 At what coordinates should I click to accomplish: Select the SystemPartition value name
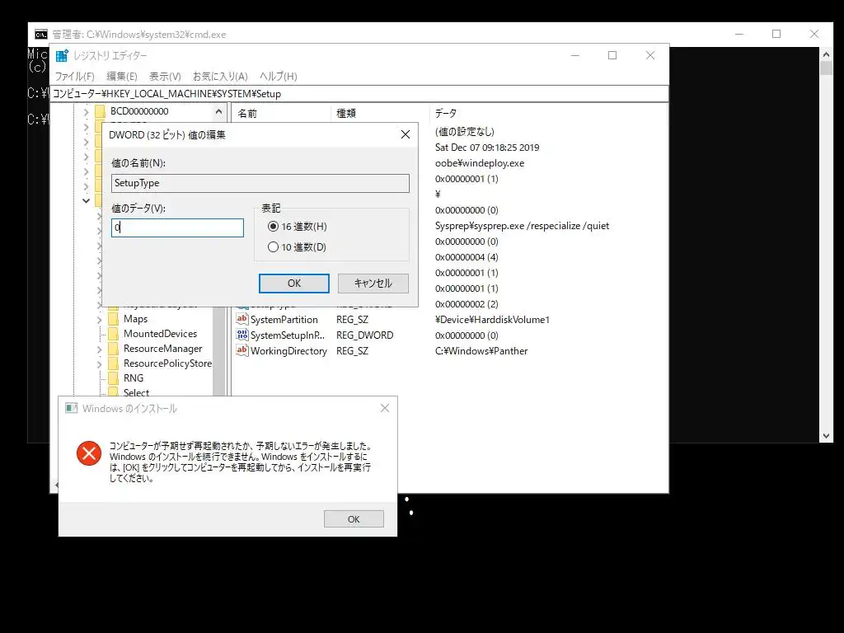(284, 319)
